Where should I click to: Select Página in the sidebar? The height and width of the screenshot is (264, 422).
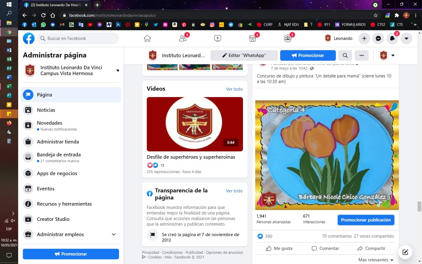(x=71, y=95)
